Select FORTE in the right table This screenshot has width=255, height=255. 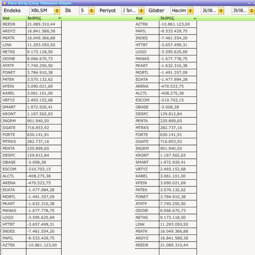(142, 135)
